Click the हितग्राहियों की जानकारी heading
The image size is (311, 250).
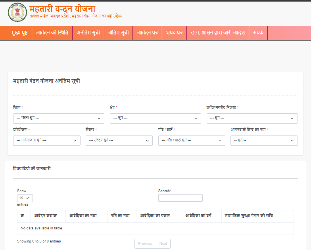point(32,169)
